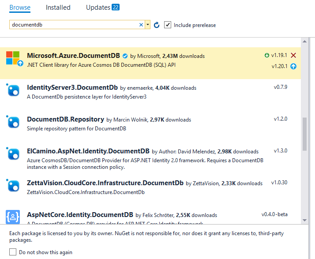The height and width of the screenshot is (259, 315).
Task: Open the search history dropdown arrow
Action: pyautogui.click(x=148, y=25)
